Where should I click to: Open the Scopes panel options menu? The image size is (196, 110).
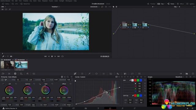point(194,77)
